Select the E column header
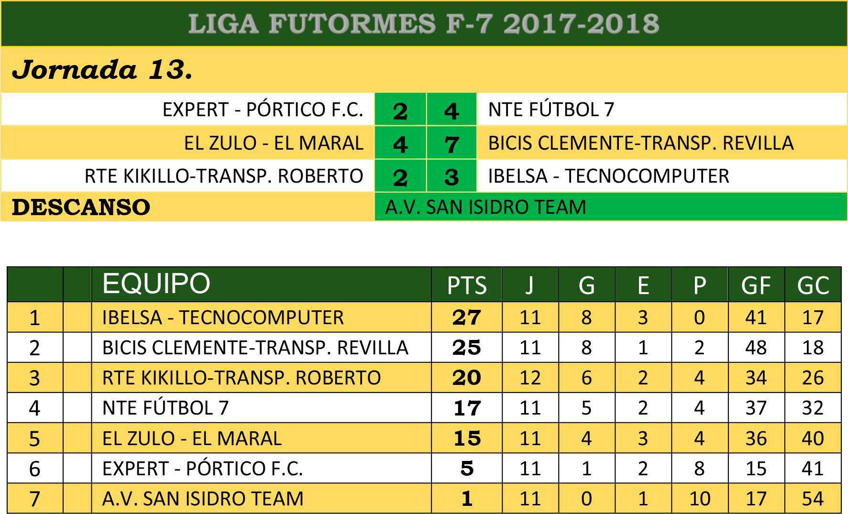The image size is (848, 514). (643, 285)
